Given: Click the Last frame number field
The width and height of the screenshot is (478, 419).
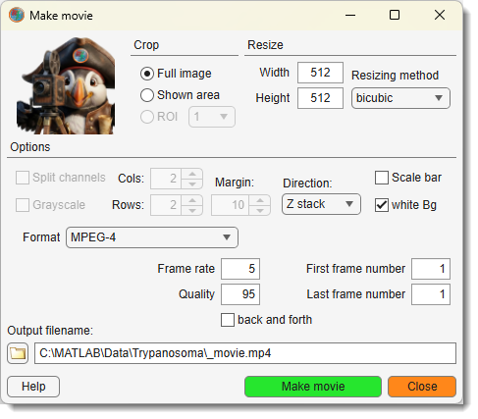Looking at the screenshot, I should click(431, 294).
